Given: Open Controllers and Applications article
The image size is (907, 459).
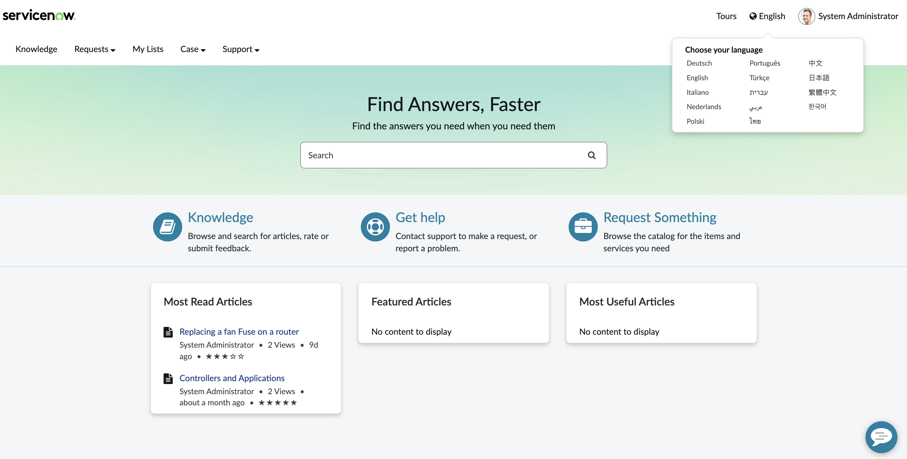Looking at the screenshot, I should click(x=232, y=379).
